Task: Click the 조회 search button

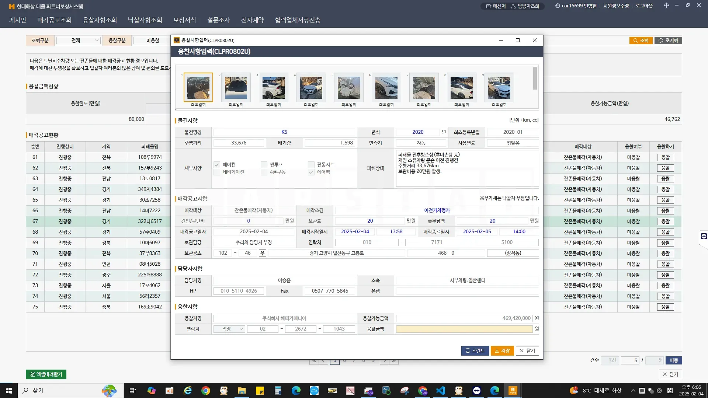Action: point(641,41)
